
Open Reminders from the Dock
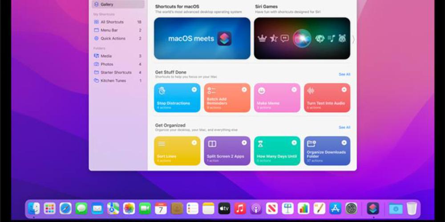click(x=193, y=208)
